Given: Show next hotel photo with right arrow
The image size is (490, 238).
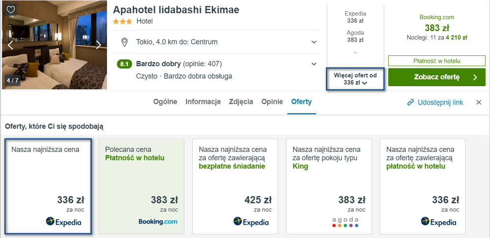Looking at the screenshot, I should tap(98, 45).
